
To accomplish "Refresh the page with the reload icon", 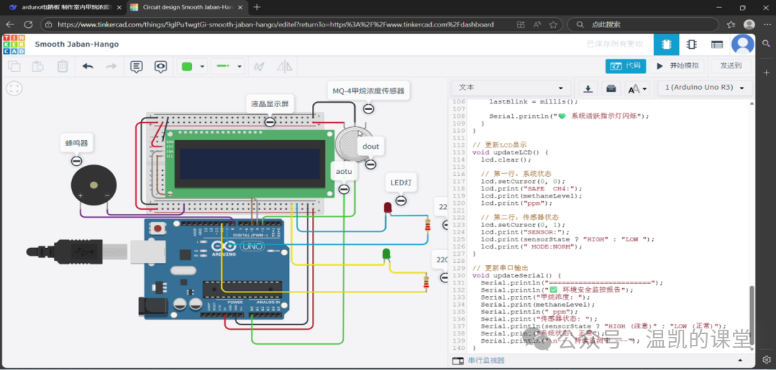I will tap(28, 24).
